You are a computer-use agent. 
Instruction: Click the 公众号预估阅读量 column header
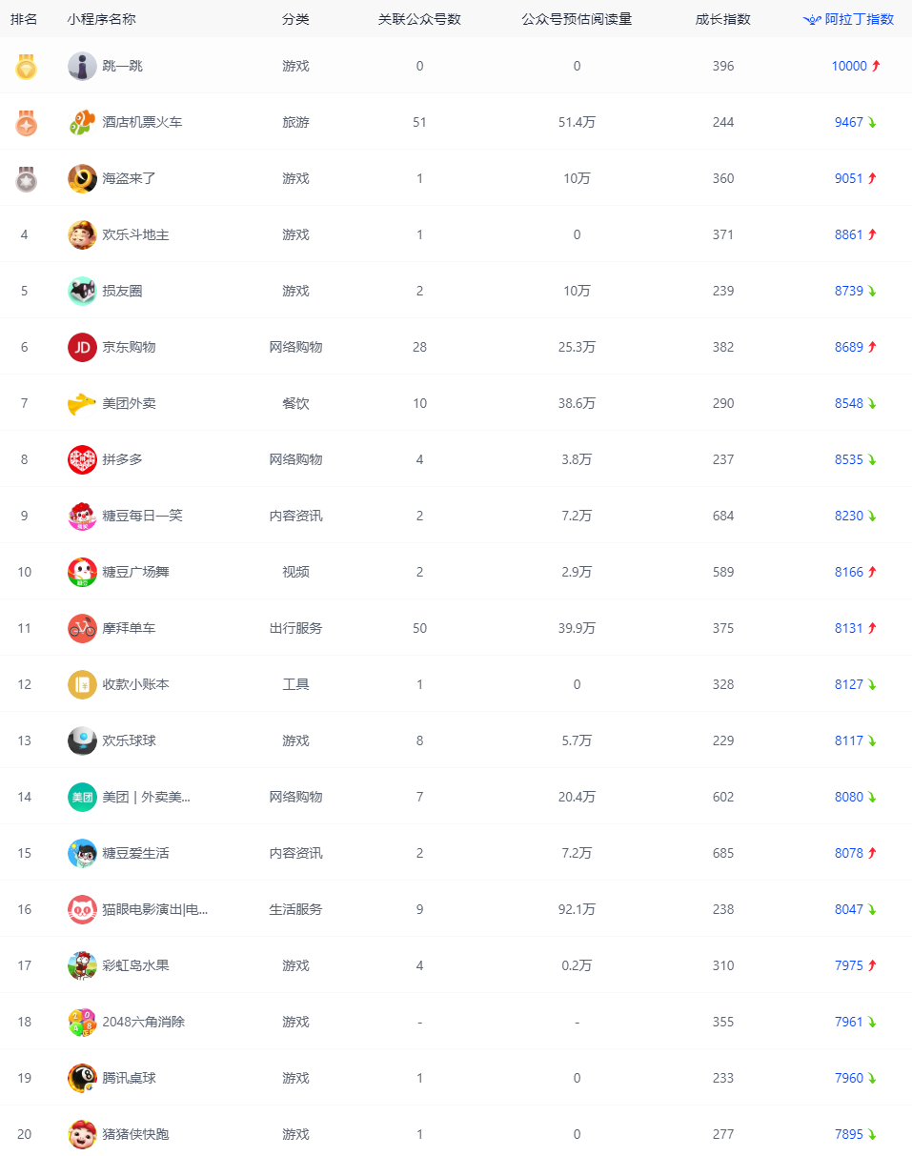pos(577,19)
